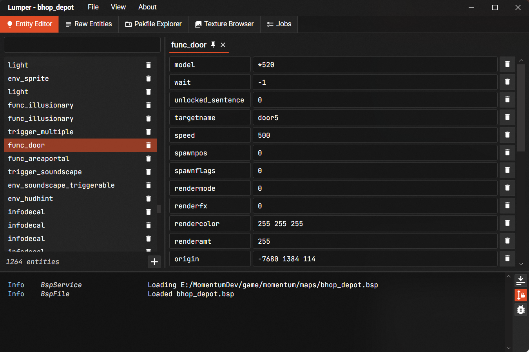Delete the trigger_multiple entity
529x352 pixels.
(149, 132)
